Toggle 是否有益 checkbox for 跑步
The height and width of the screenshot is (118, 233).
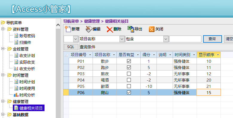[129, 68]
